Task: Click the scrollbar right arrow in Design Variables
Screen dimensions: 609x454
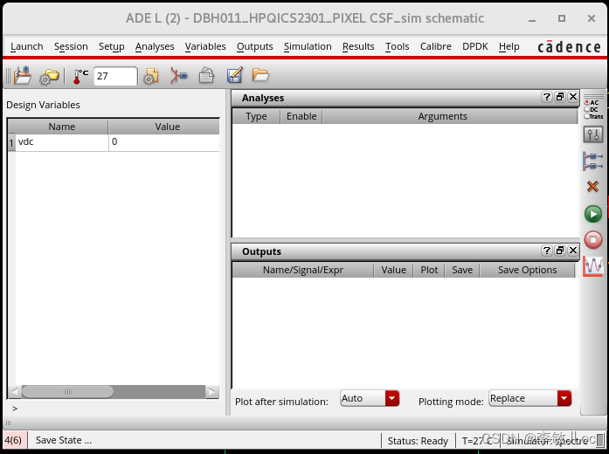Action: [212, 391]
